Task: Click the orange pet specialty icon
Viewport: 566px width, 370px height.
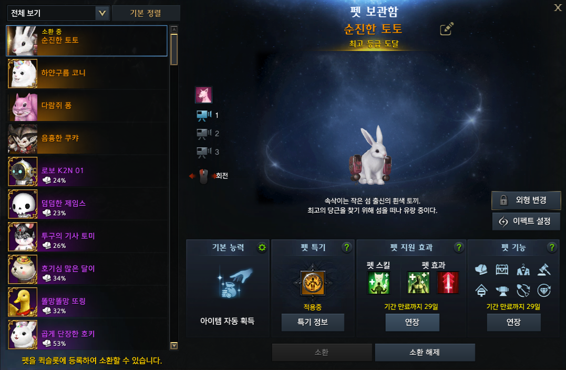Action: click(313, 283)
